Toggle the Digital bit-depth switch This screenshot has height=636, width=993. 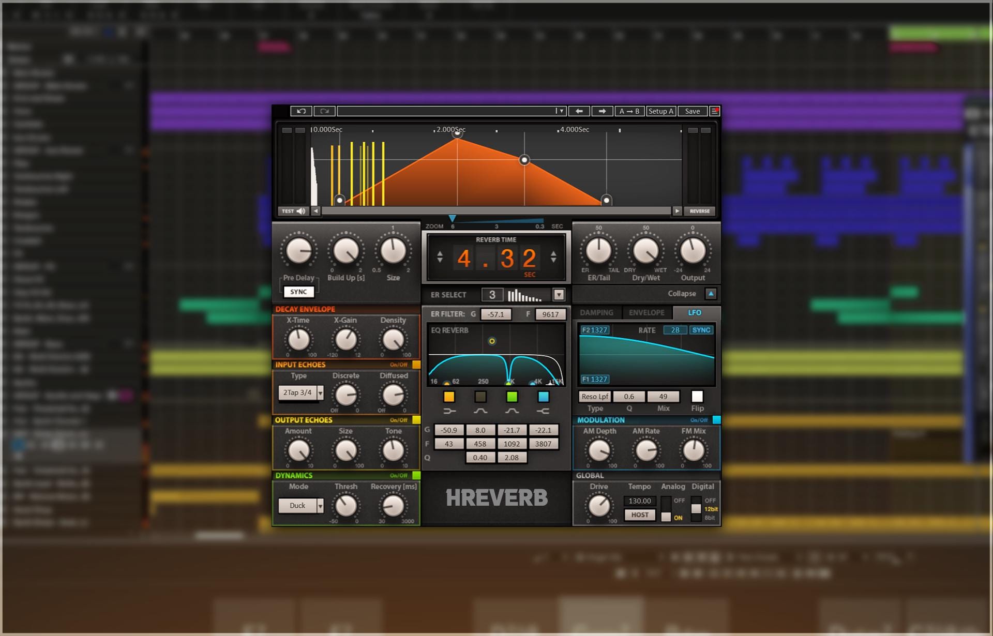[x=696, y=509]
